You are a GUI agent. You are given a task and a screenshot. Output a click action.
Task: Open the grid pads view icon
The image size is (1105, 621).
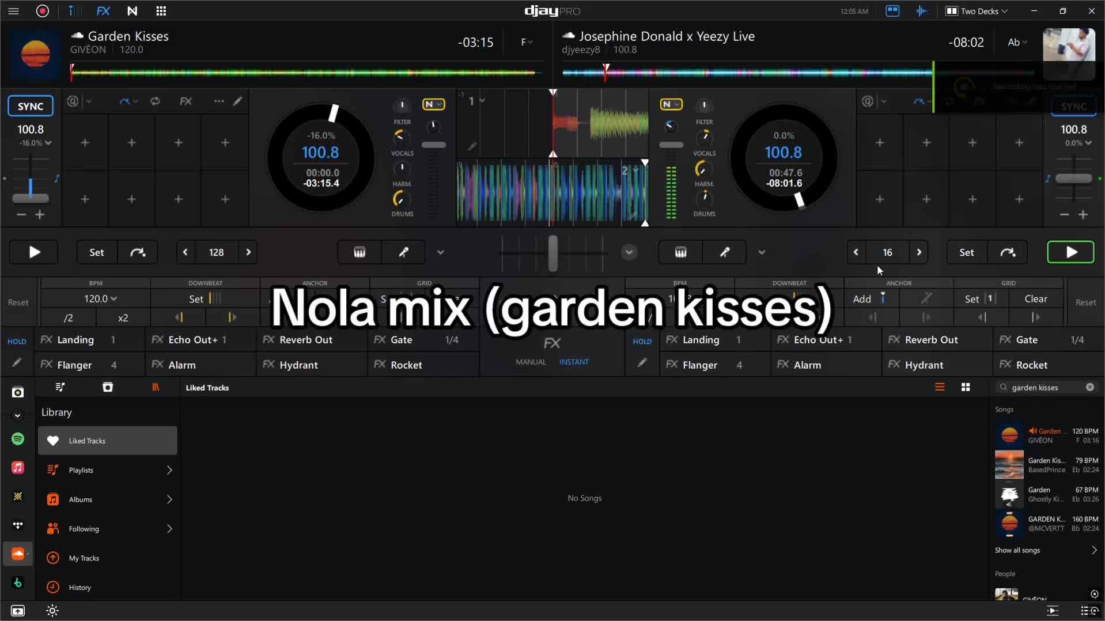161,11
